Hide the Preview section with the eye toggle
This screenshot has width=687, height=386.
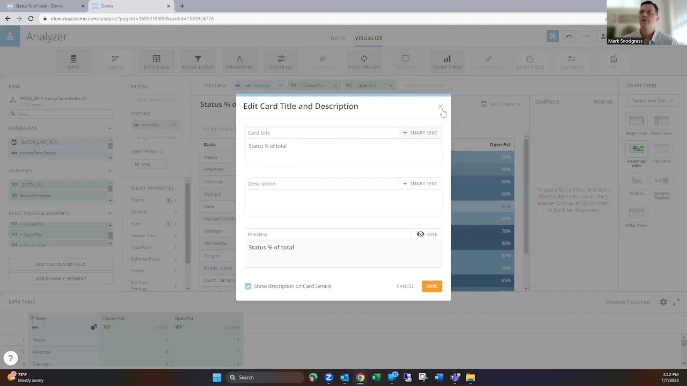coord(427,234)
